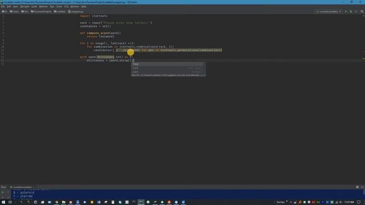This screenshot has height=205, width=365.
Task: Open the Help menu
Action: 84,6
